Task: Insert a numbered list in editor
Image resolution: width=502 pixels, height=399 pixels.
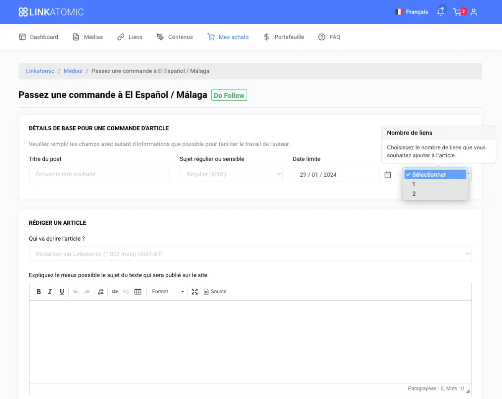Action: (101, 292)
